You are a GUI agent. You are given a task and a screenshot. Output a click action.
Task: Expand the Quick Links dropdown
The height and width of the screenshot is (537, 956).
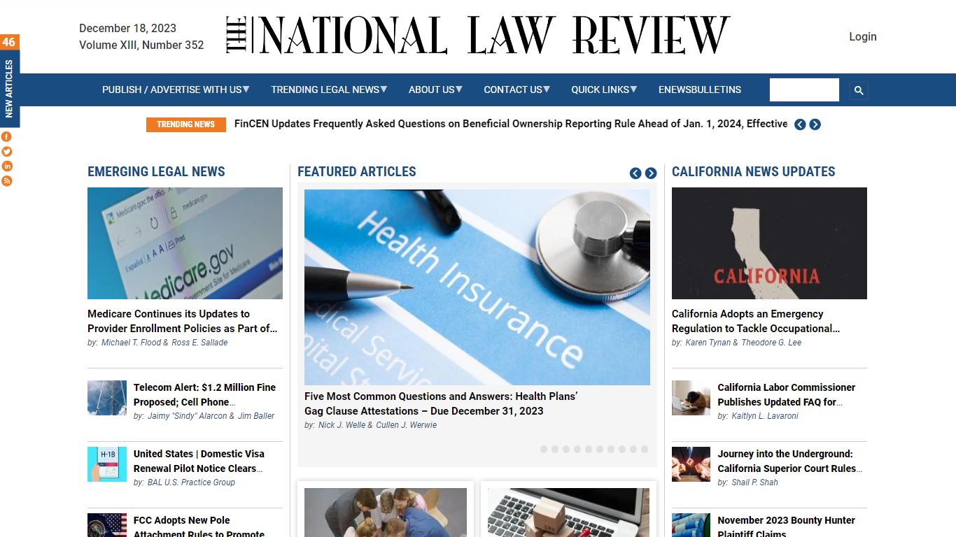[x=604, y=89]
